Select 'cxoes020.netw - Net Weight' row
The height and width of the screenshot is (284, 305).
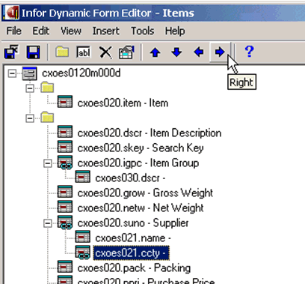pos(141,208)
